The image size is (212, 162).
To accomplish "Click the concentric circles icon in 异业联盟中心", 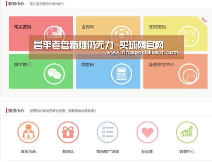I will (189, 74).
